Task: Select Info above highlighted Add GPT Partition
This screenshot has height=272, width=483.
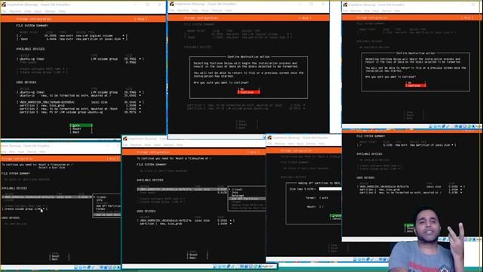Action: coord(235,193)
